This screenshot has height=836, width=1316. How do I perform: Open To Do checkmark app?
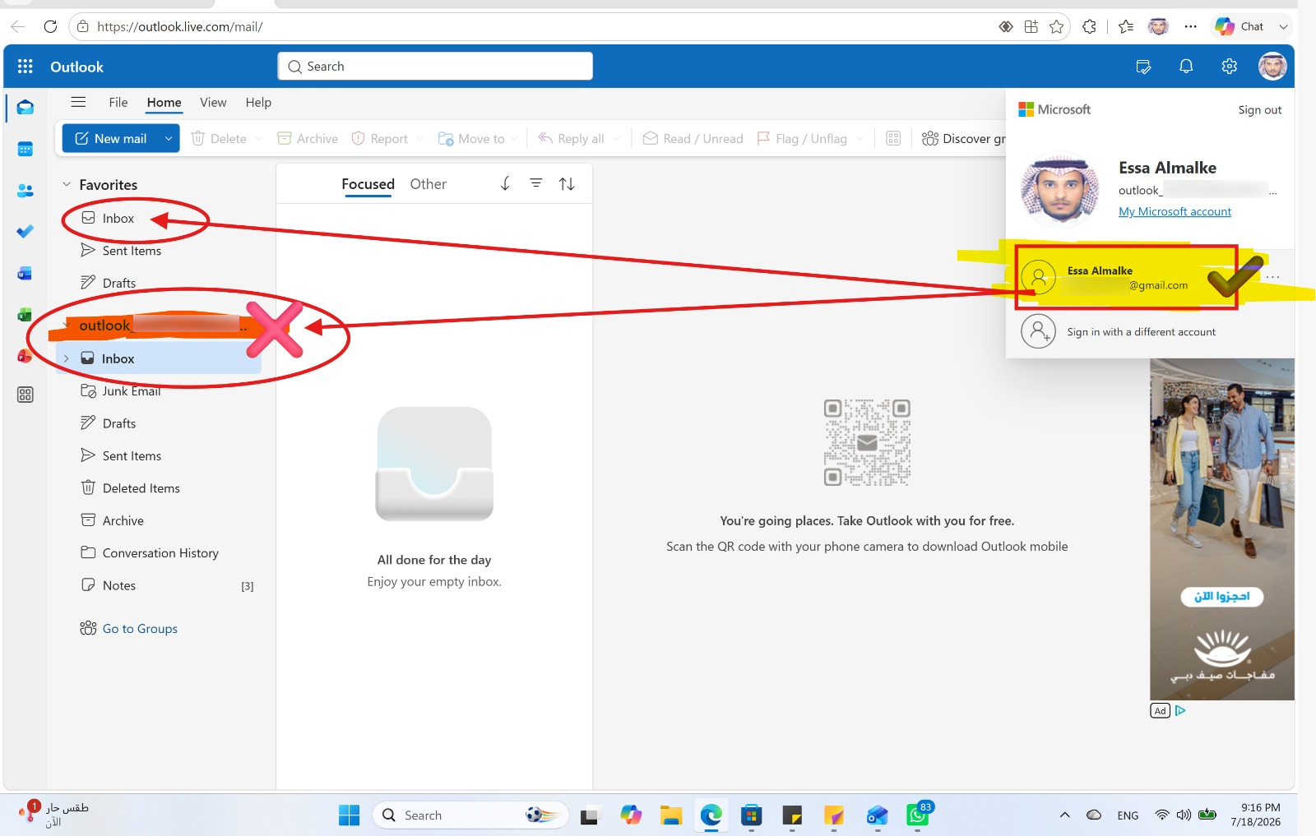[x=25, y=232]
